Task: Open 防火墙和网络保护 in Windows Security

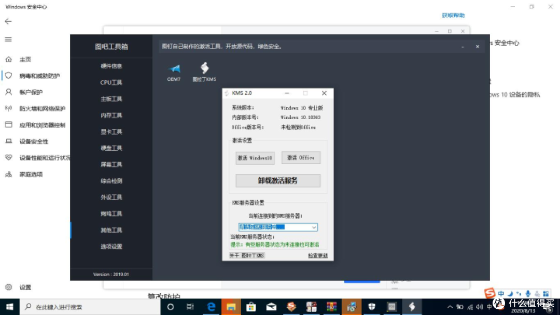Action: (x=42, y=109)
